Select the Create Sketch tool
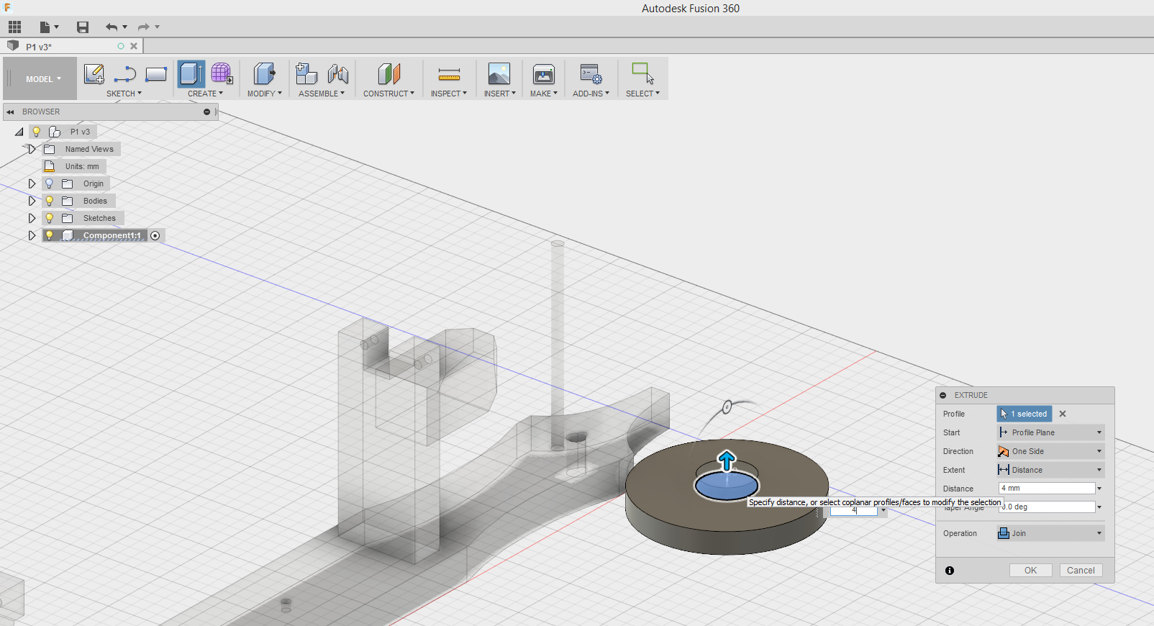 pos(94,74)
